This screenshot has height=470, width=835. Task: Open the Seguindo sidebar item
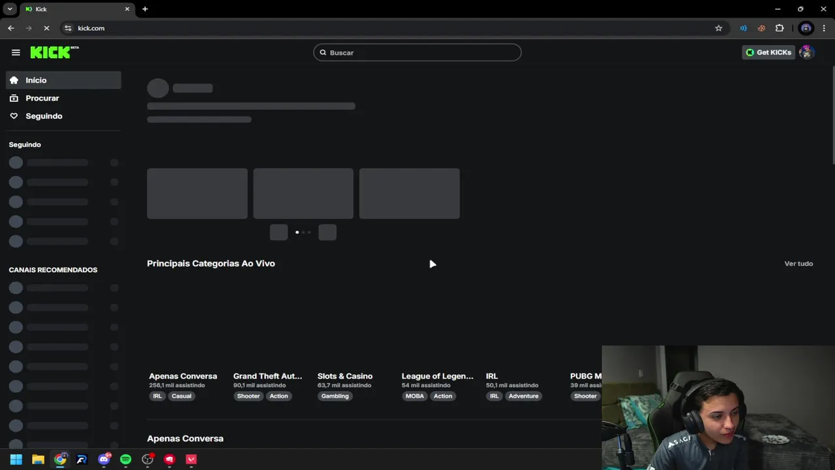point(63,116)
